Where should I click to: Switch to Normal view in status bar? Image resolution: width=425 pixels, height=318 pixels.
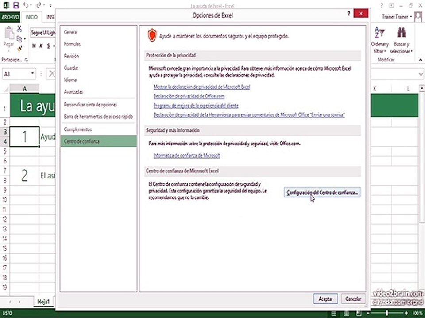coord(334,314)
